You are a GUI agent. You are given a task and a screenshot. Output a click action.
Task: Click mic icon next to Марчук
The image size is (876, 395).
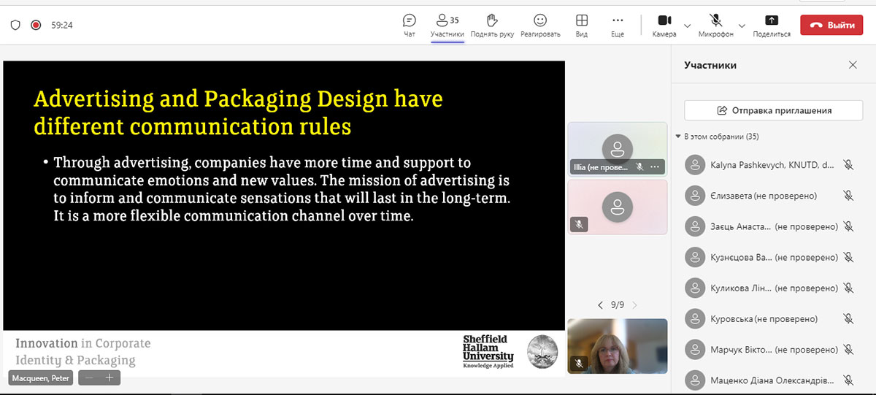pyautogui.click(x=848, y=349)
